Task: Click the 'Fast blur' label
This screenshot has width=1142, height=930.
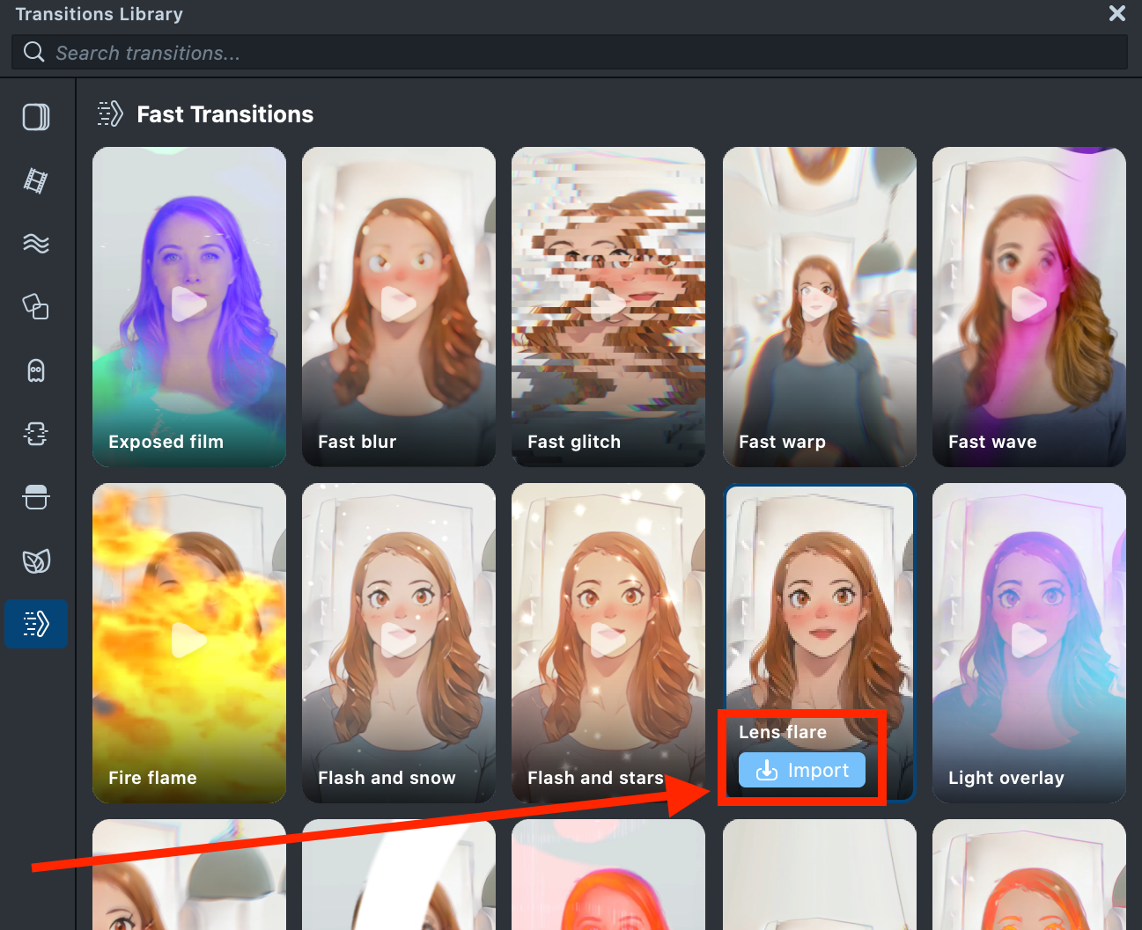Action: (357, 442)
